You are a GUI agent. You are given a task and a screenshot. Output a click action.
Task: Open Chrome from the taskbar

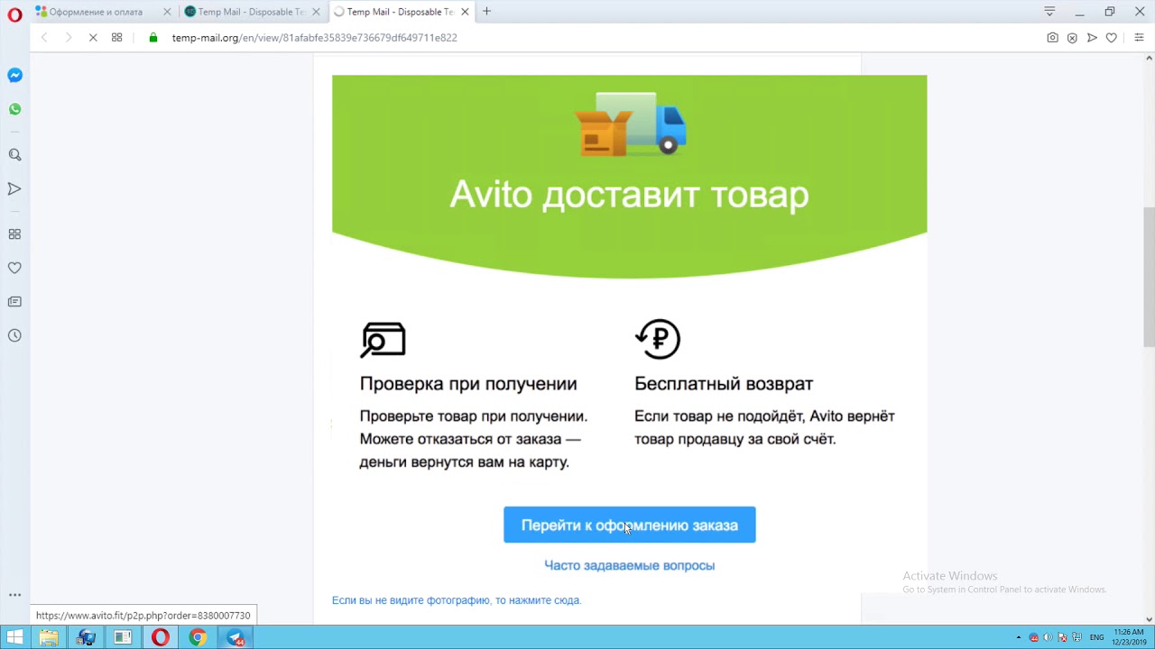coord(197,638)
